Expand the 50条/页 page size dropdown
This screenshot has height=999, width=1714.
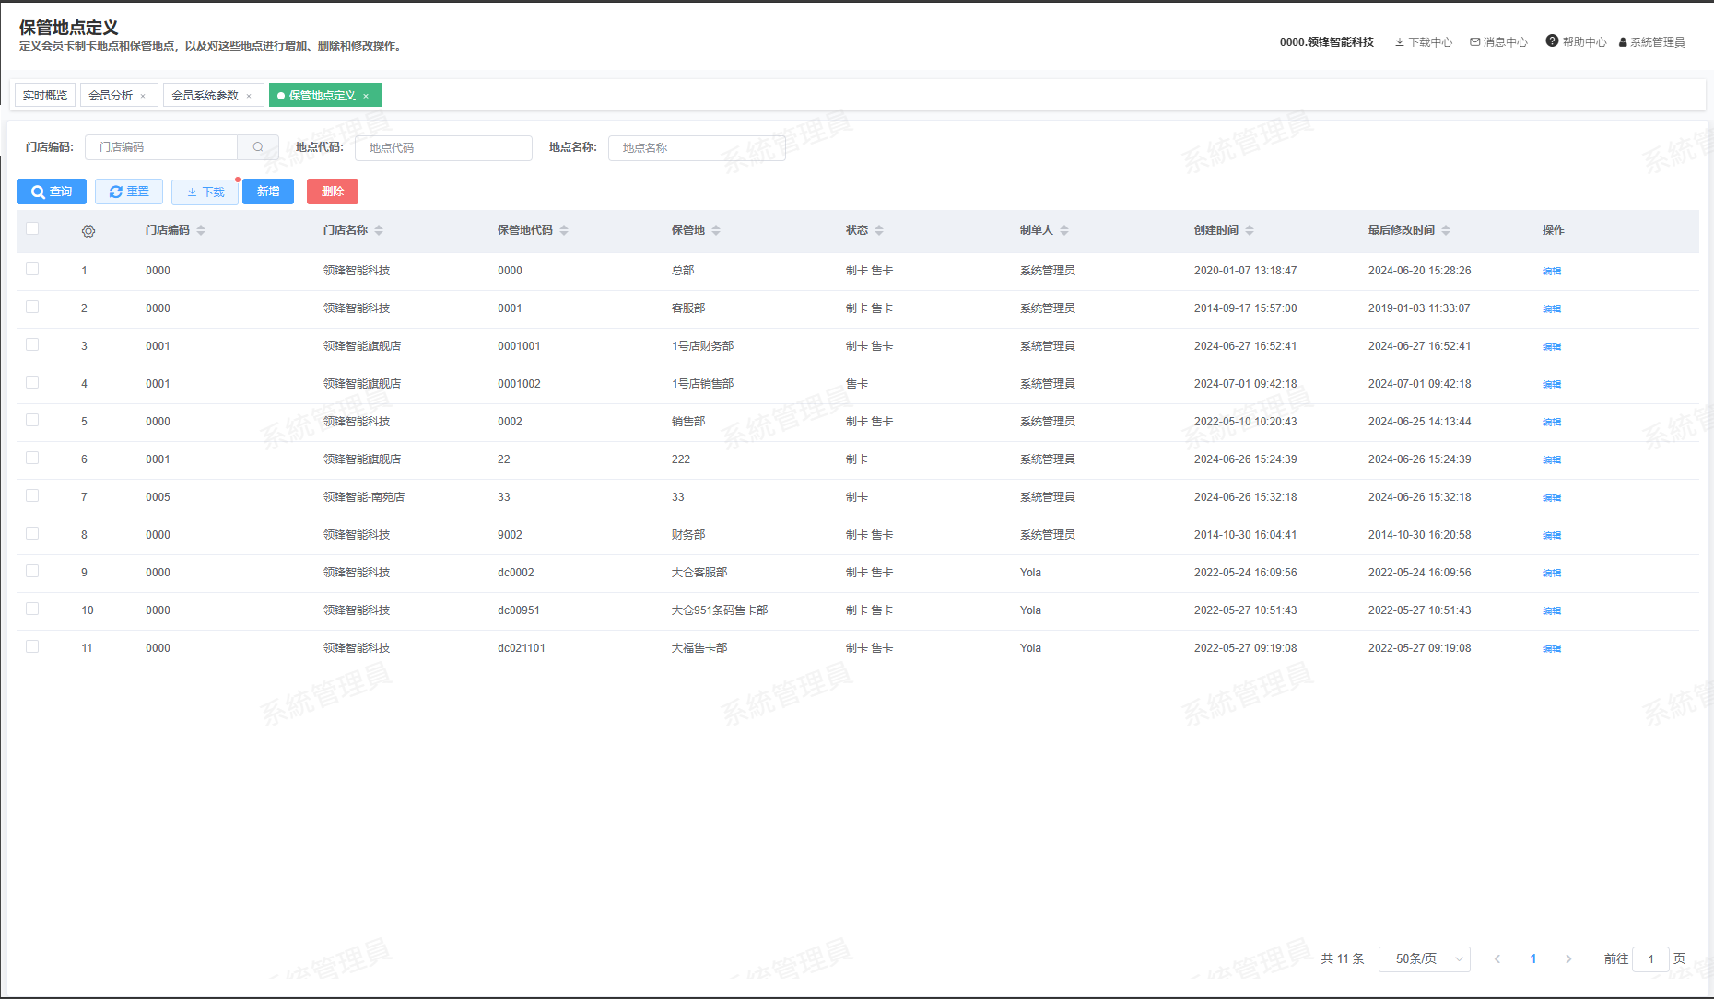(1424, 959)
